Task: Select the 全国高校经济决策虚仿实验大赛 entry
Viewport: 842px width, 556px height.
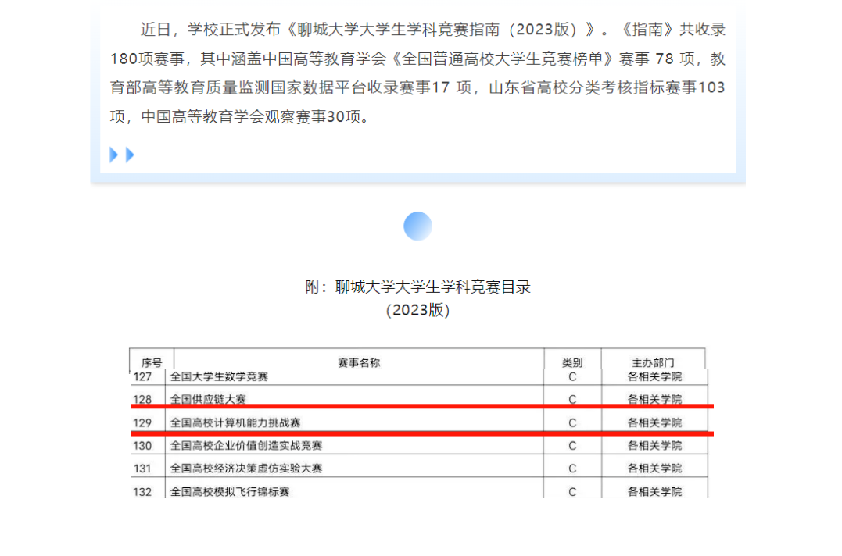Action: (x=246, y=469)
